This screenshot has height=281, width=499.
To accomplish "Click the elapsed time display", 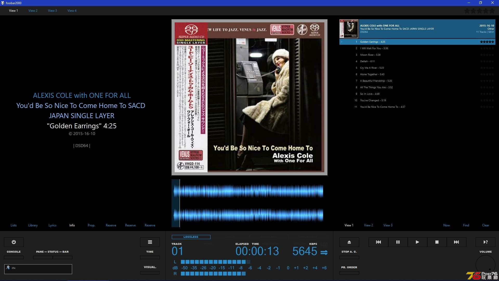I will (257, 251).
